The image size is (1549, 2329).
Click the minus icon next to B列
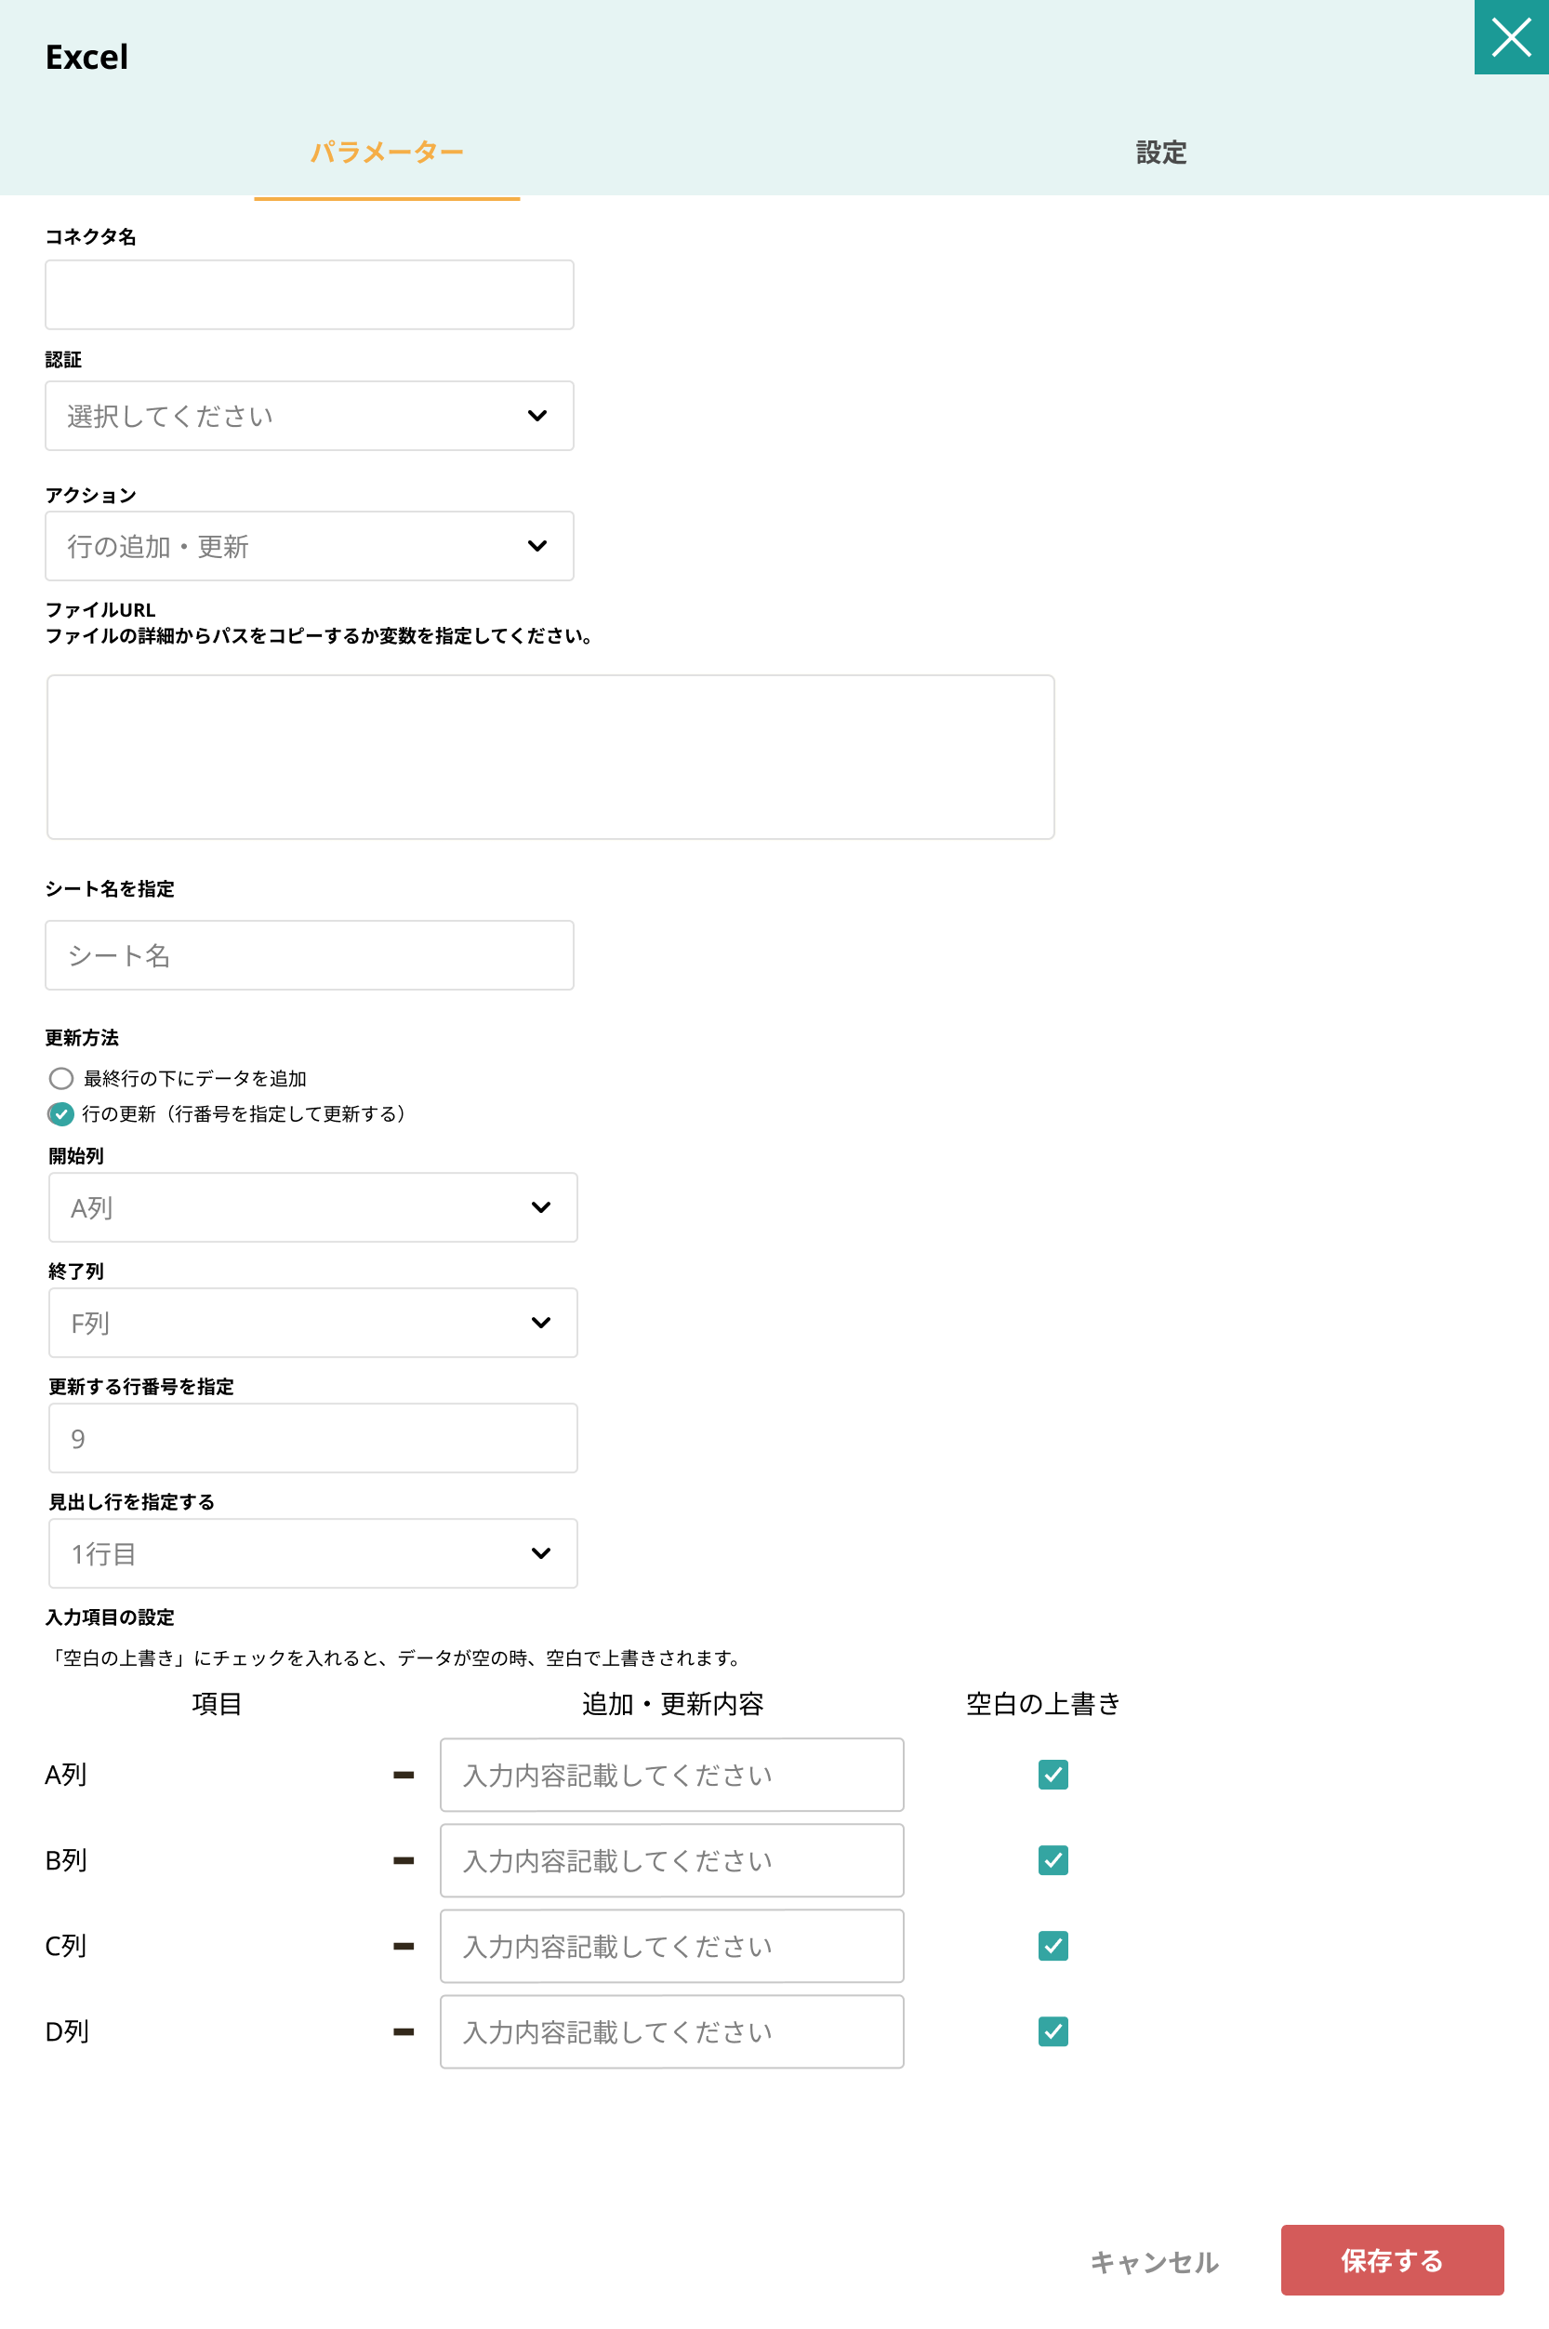[404, 1860]
